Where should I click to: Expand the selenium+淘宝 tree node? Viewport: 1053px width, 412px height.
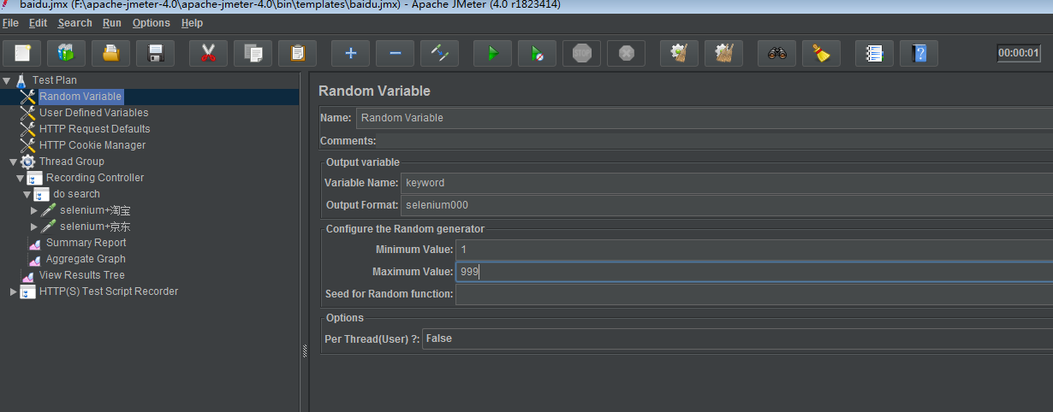[x=34, y=210]
